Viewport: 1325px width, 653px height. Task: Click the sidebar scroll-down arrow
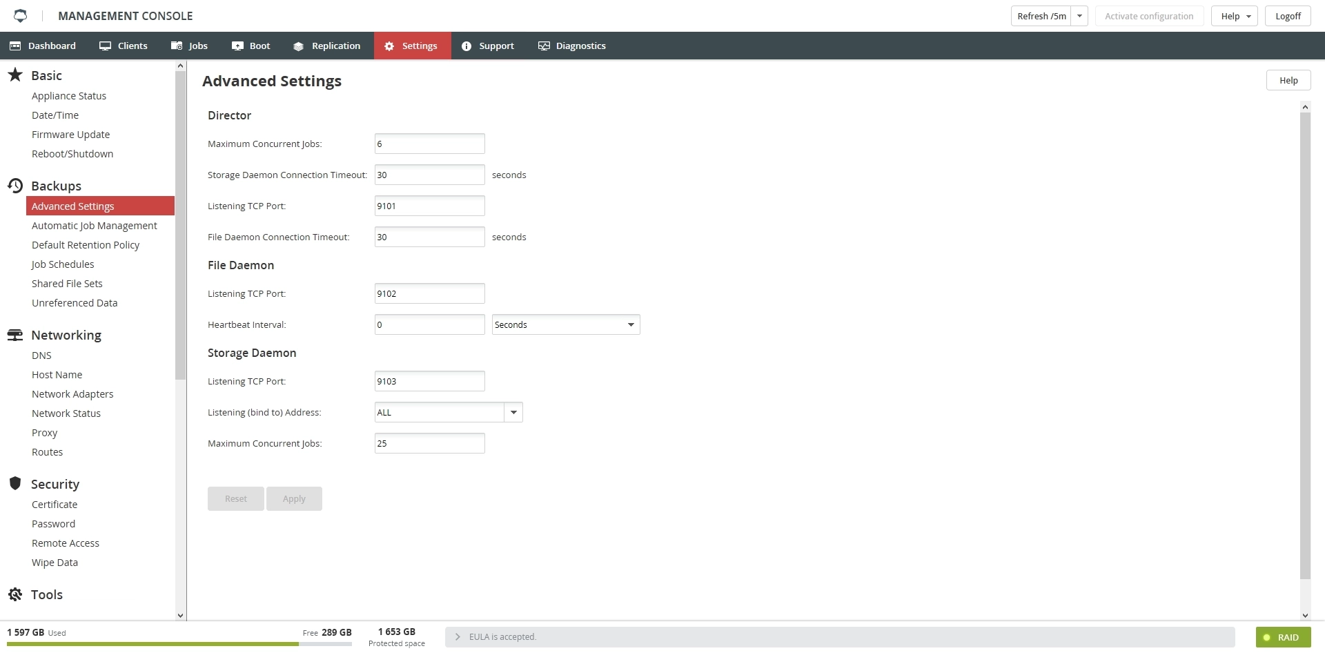[181, 615]
